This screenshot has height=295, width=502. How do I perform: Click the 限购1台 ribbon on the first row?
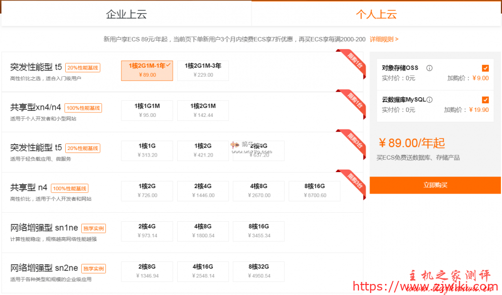pos(351,61)
